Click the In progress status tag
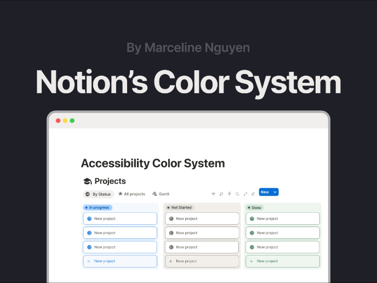 point(98,207)
